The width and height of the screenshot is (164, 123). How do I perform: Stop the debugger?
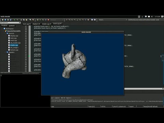(88, 20)
